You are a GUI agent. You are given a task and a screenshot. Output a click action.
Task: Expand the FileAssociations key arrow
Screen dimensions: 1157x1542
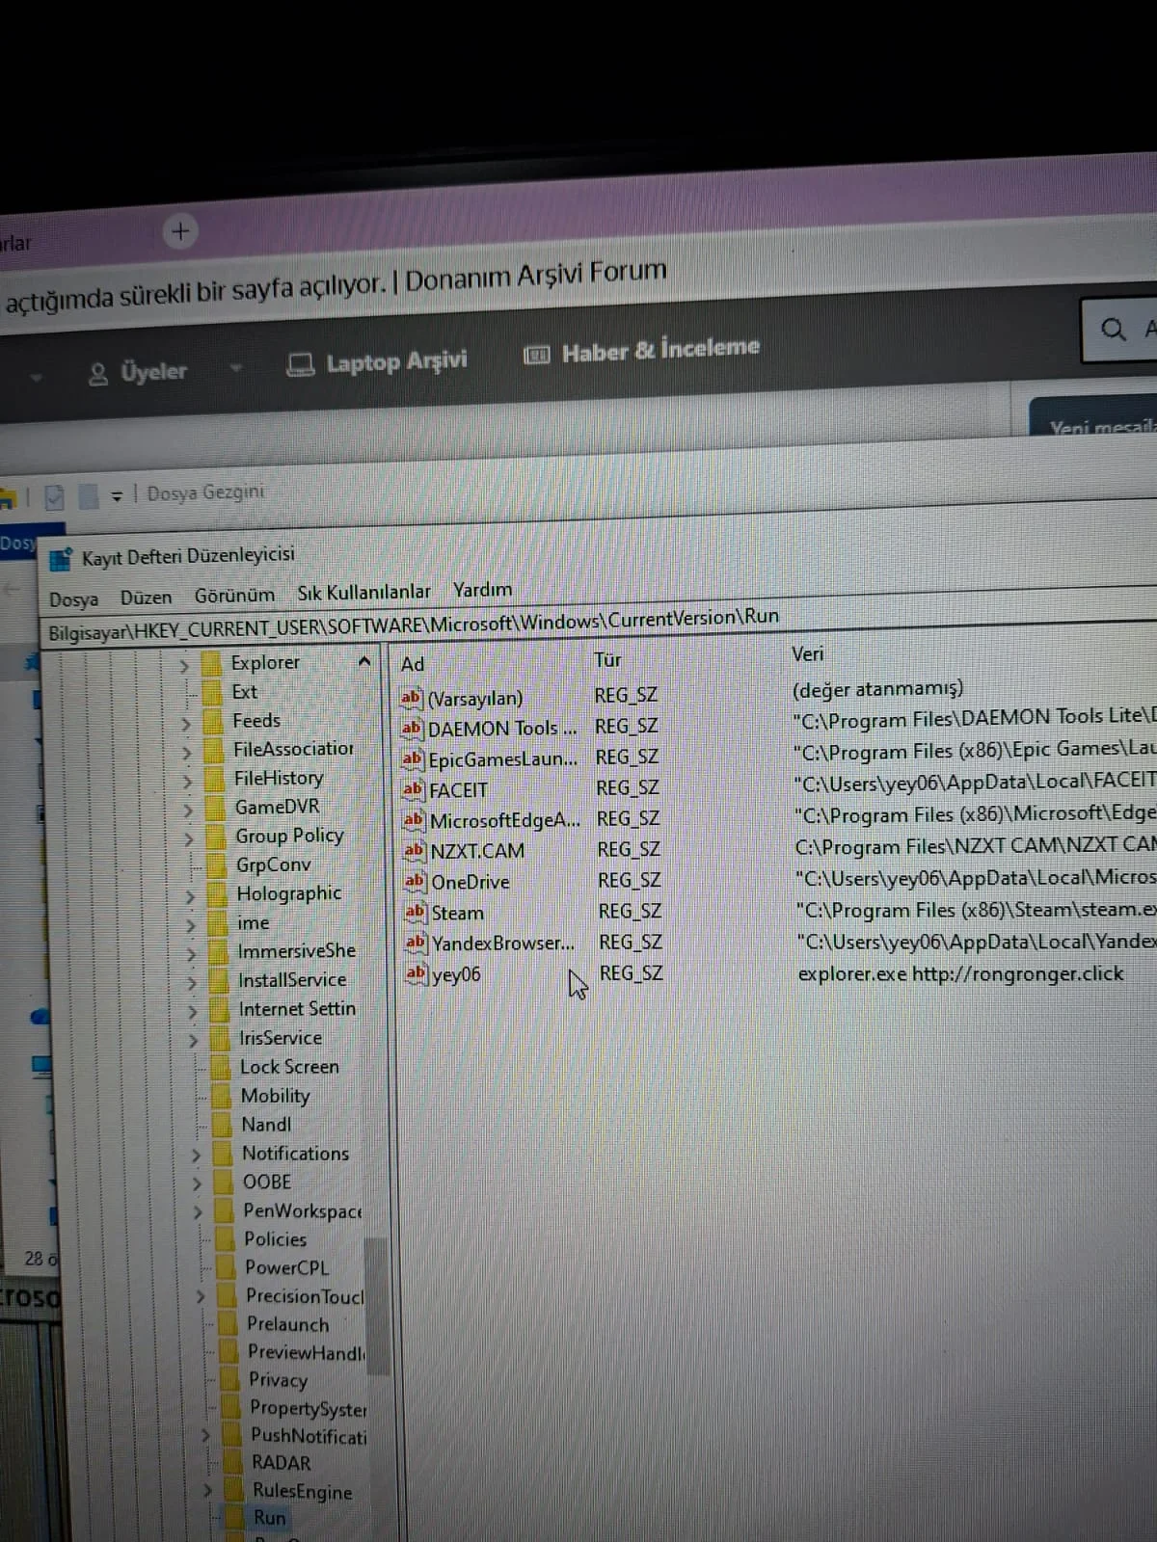187,752
